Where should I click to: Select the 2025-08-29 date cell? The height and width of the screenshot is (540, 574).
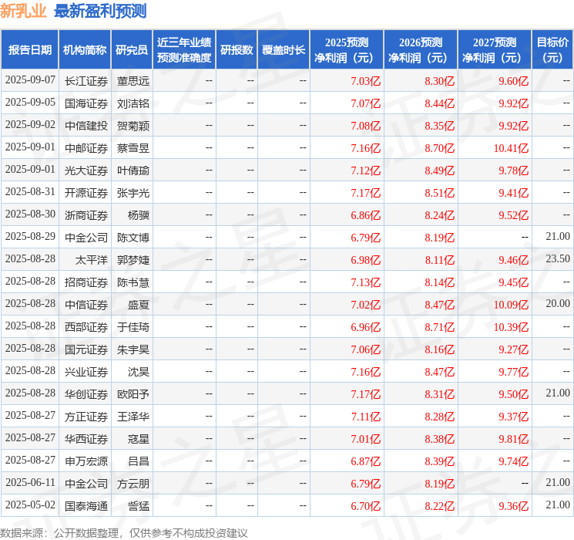coord(30,237)
